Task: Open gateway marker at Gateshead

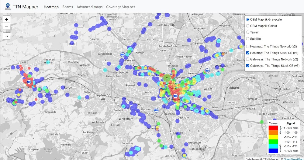Action: pos(175,96)
